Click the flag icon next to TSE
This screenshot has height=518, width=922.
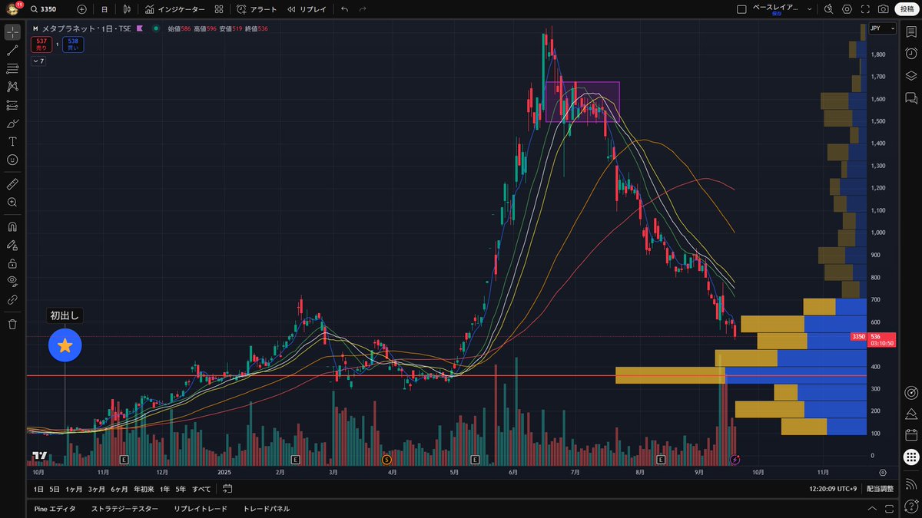coord(140,28)
